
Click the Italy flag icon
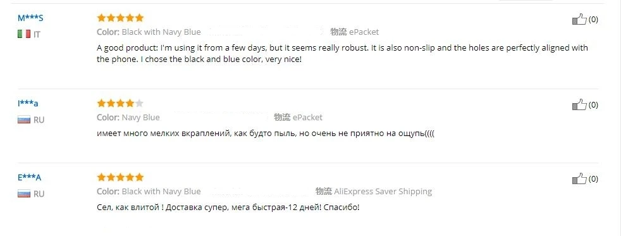[x=24, y=34]
